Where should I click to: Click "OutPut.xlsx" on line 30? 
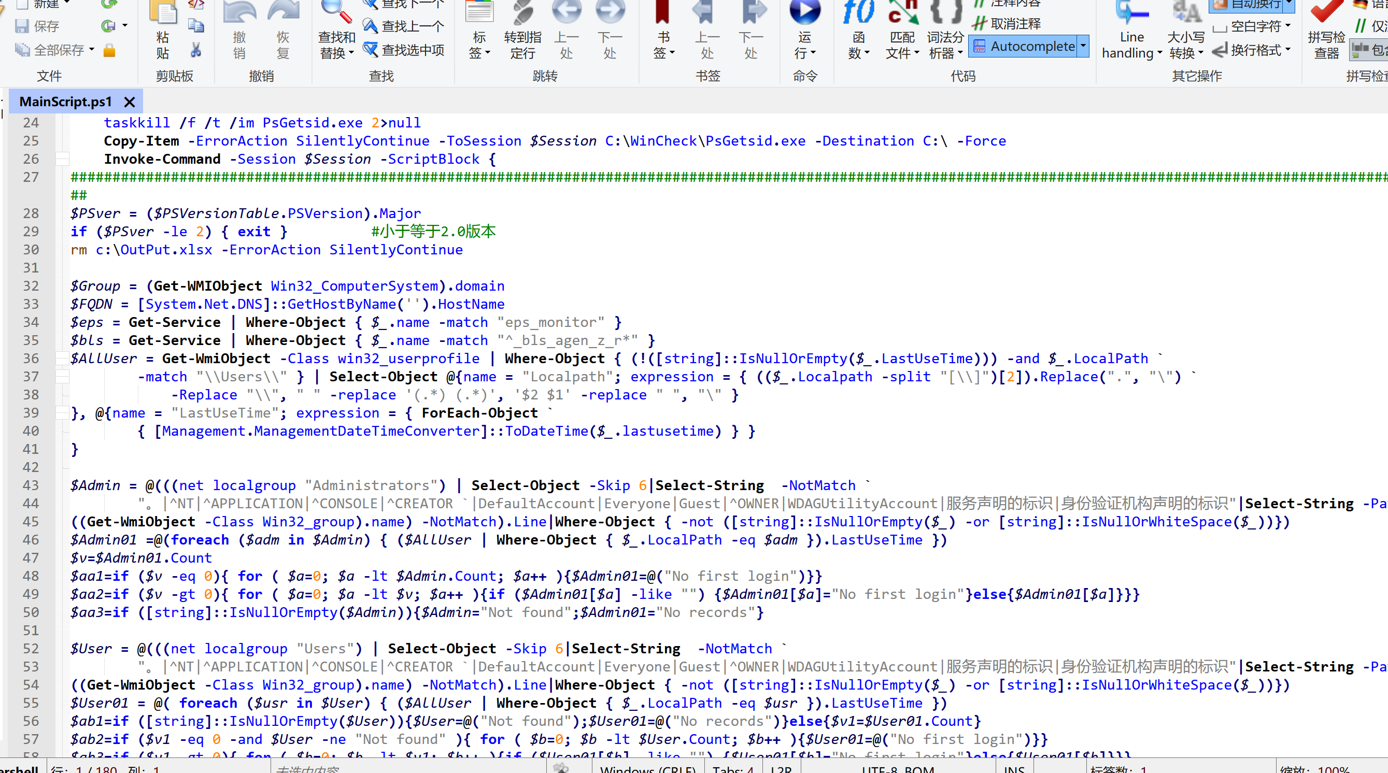pos(166,250)
